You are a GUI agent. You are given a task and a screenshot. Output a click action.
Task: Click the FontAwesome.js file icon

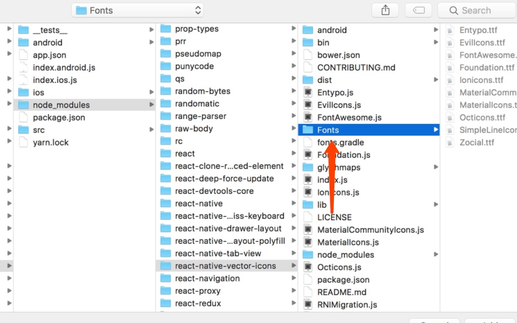308,117
